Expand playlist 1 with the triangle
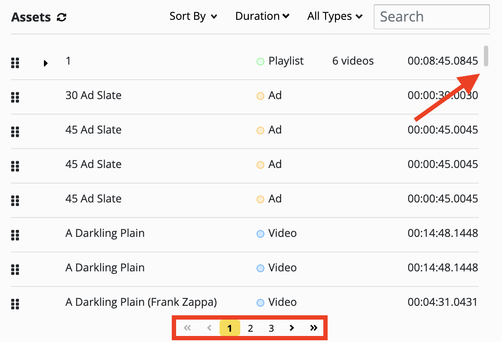The width and height of the screenshot is (502, 342). (x=46, y=63)
